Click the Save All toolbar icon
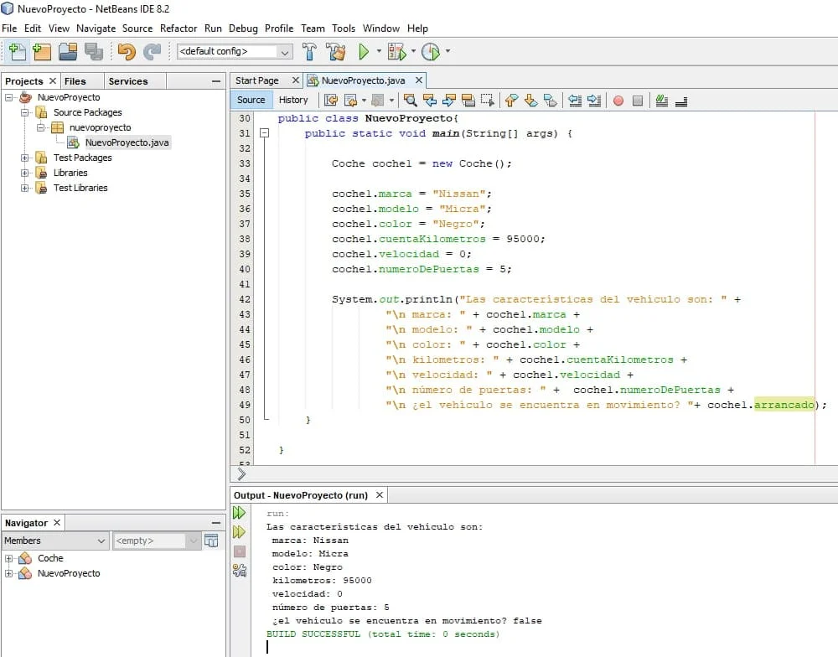 point(94,52)
